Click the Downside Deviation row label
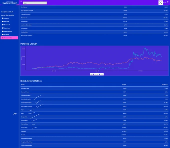 [x=26, y=99]
